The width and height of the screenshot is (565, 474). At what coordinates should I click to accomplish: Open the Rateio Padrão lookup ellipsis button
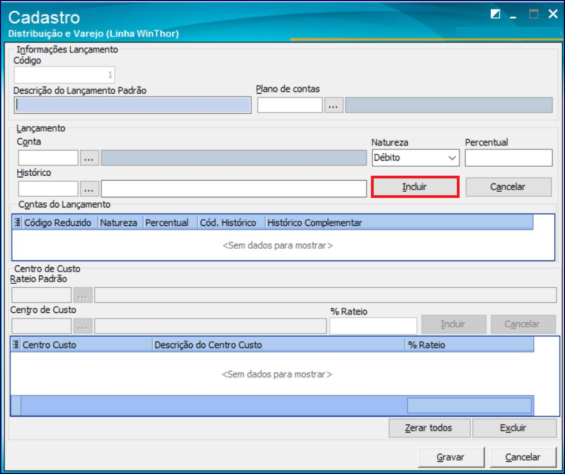coord(83,295)
